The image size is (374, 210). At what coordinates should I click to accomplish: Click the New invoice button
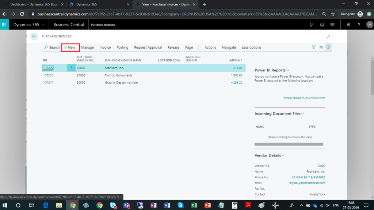tap(70, 47)
